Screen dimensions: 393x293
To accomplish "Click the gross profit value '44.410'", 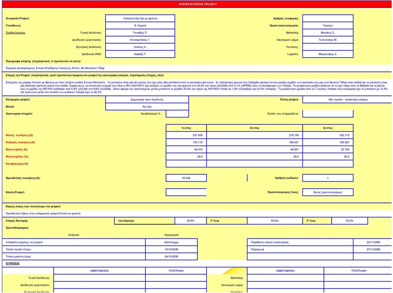I will [x=186, y=149].
